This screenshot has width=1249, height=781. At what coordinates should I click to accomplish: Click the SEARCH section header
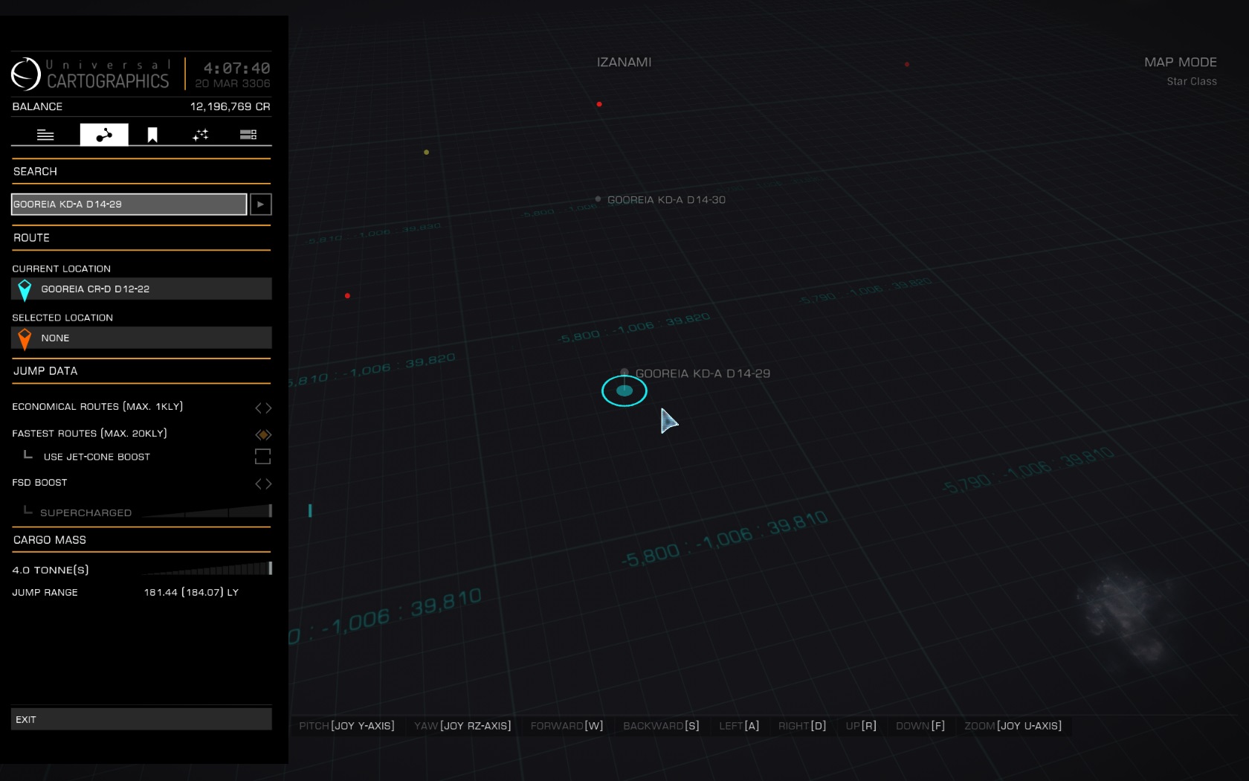[141, 172]
